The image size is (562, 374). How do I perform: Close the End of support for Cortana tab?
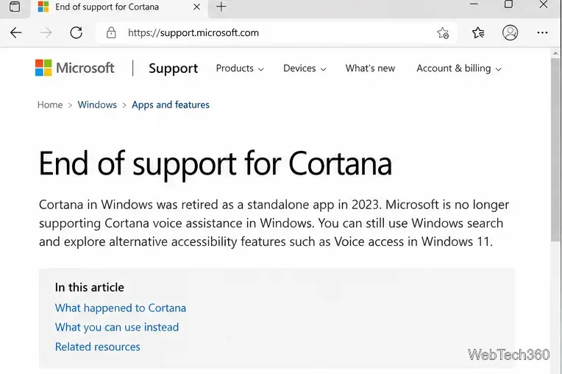tap(196, 7)
